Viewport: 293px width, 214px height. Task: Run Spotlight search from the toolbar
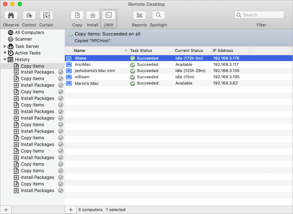158,15
